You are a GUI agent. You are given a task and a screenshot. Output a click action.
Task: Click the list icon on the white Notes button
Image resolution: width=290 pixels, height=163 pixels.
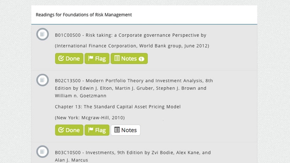pyautogui.click(x=117, y=130)
